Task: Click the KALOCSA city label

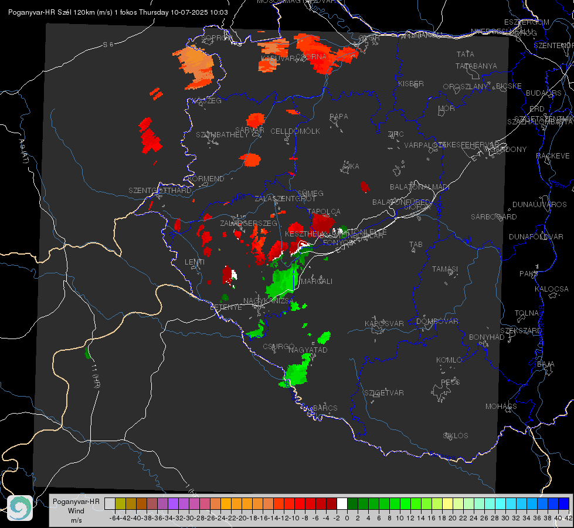Action: pos(551,289)
